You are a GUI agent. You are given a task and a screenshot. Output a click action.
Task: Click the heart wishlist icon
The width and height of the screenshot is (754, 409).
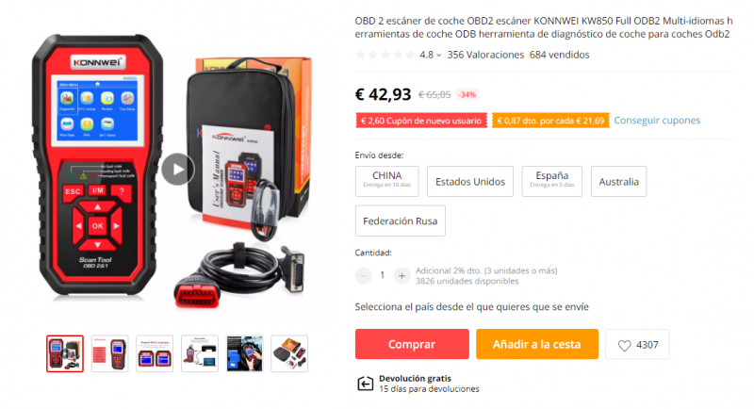click(624, 345)
